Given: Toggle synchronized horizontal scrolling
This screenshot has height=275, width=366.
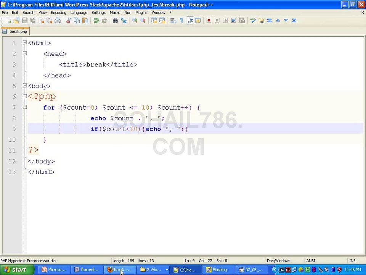Looking at the screenshot, I should (162, 21).
